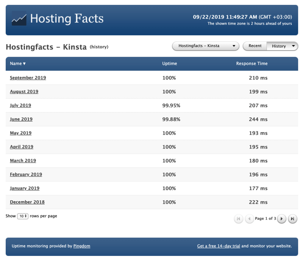
Task: Click the 99.95% uptime value for July
Action: point(171,106)
